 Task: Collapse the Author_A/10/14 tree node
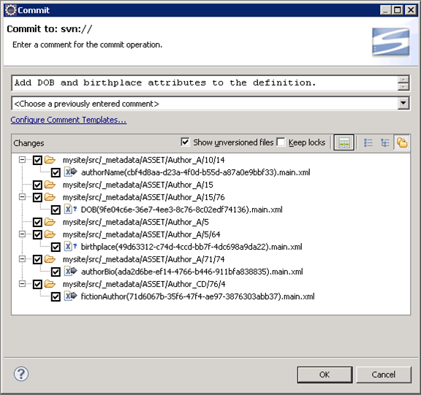click(22, 160)
